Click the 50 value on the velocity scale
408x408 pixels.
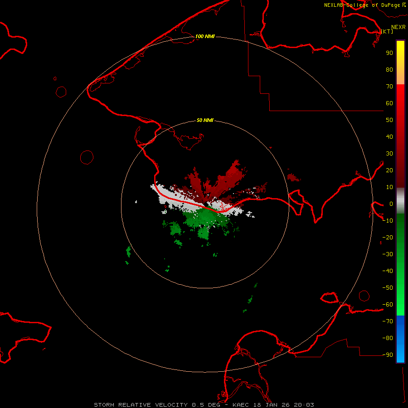(x=389, y=120)
